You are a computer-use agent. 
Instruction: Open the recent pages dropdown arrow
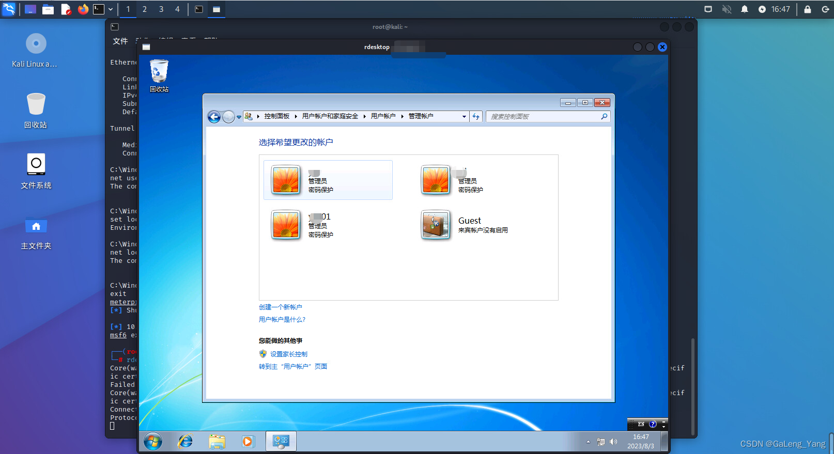point(239,117)
